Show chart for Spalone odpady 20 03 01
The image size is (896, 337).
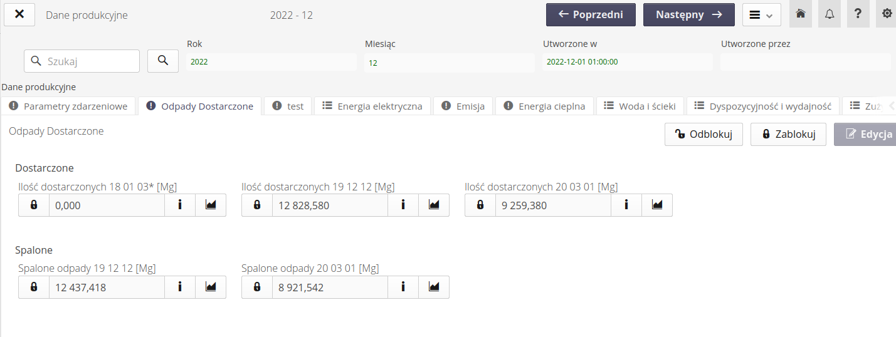point(434,287)
